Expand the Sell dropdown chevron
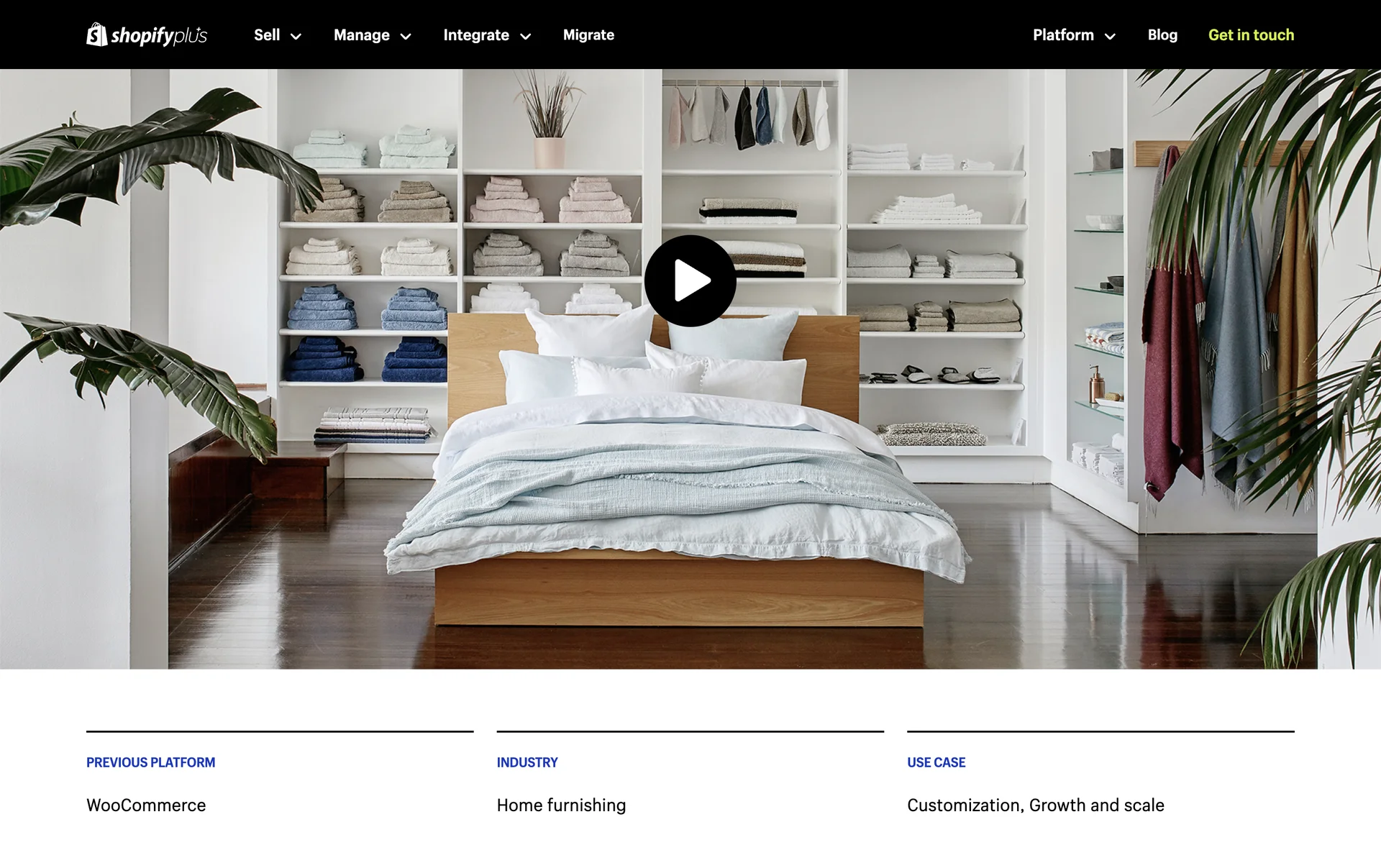The width and height of the screenshot is (1381, 863). click(296, 37)
